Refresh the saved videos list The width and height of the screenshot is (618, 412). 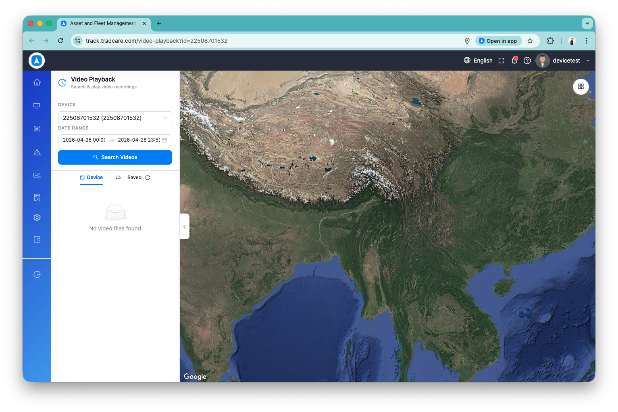click(x=148, y=178)
